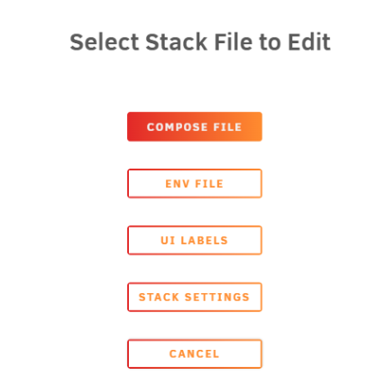Tap the UI Labels outlined button
385x385 pixels.
point(195,240)
